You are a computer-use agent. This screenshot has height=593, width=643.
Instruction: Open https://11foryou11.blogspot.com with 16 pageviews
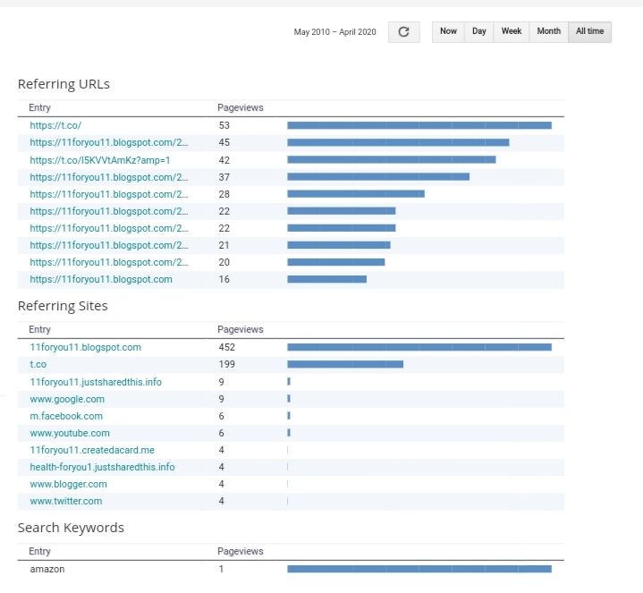101,279
